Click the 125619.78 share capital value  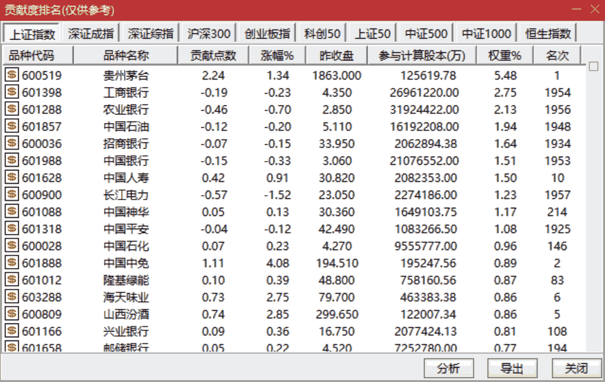click(428, 75)
